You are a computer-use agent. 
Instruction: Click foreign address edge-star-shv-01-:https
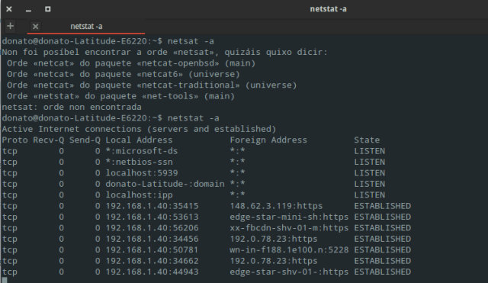point(289,272)
